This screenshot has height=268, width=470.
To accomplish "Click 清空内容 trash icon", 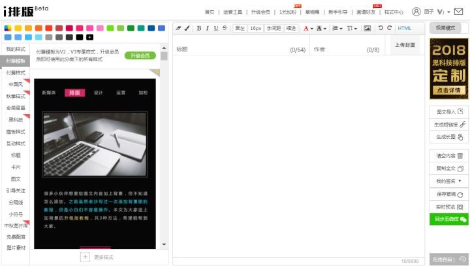I will 460,156.
